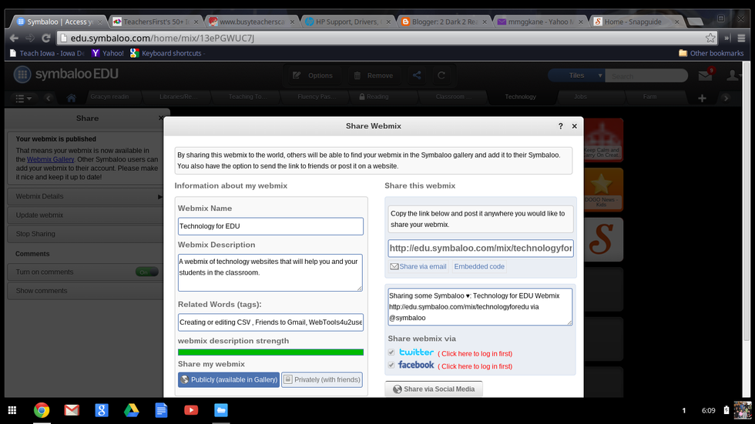Bookmark this page with the star icon
This screenshot has width=755, height=424.
point(710,38)
